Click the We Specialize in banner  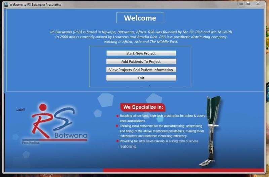[143, 107]
